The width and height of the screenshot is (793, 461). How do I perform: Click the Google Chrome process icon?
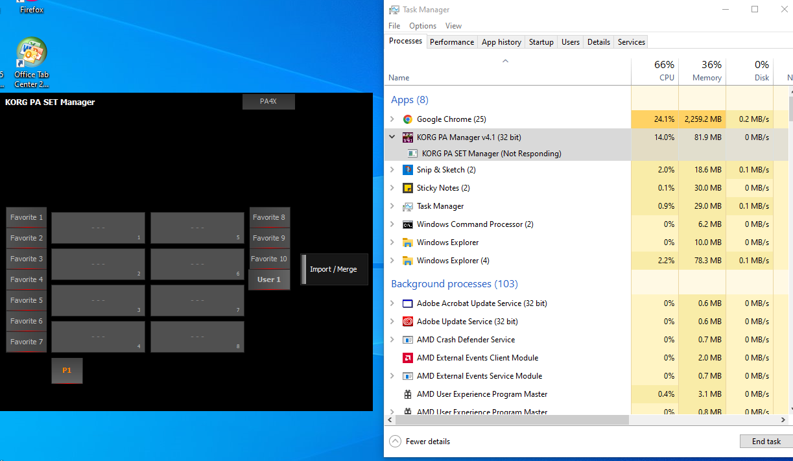pyautogui.click(x=408, y=119)
